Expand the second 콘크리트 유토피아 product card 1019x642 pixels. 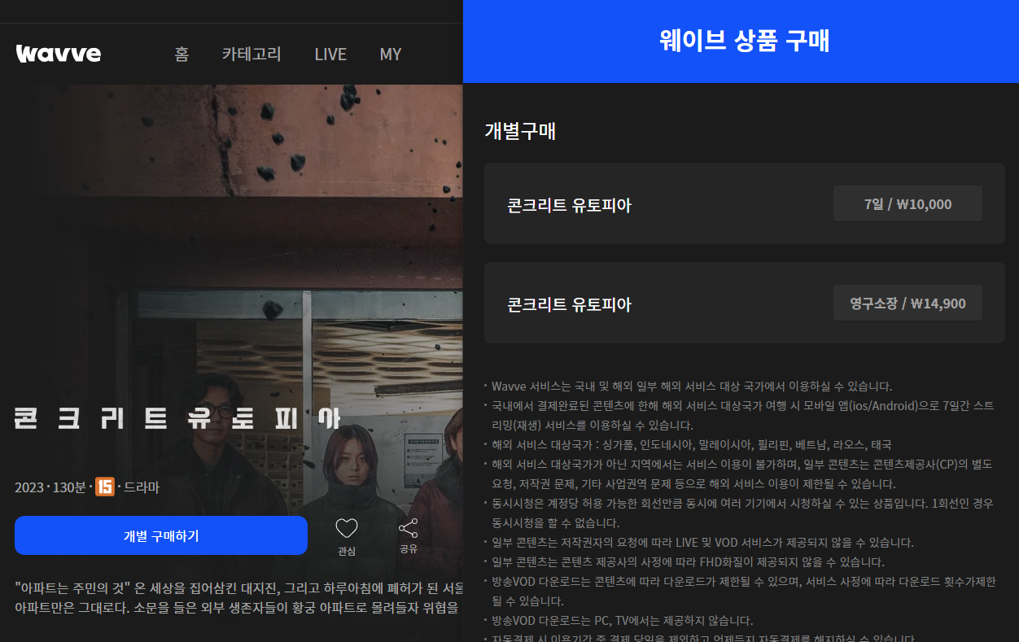(744, 302)
